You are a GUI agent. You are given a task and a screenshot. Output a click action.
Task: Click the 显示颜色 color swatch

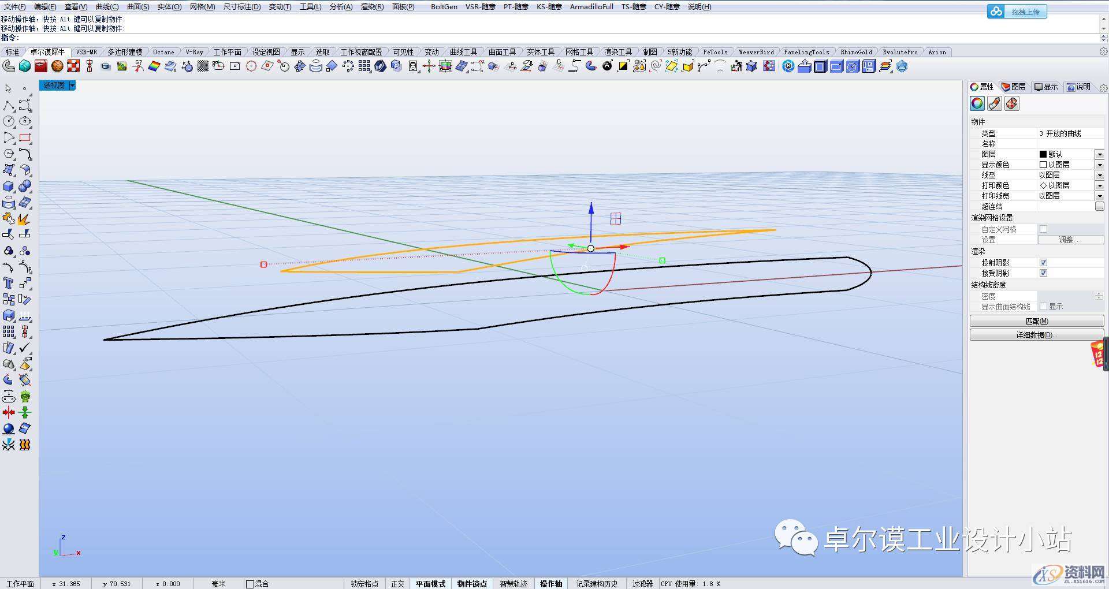pyautogui.click(x=1043, y=165)
